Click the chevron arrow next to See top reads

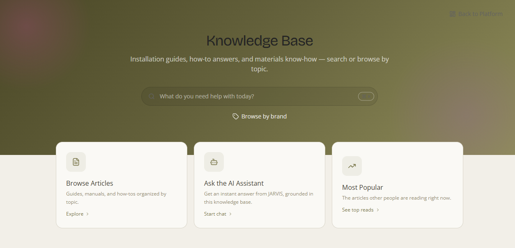(x=378, y=210)
